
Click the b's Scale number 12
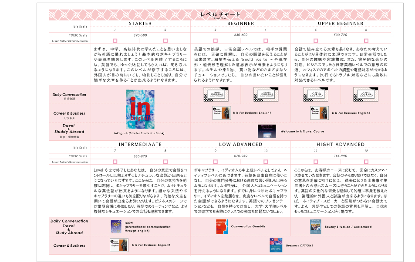pyautogui.click(x=366, y=151)
